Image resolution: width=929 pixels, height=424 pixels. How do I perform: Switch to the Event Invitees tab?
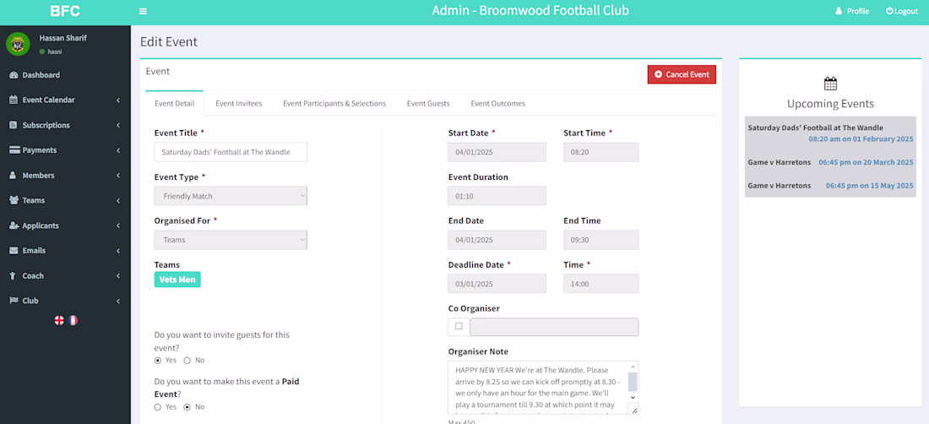[x=238, y=103]
